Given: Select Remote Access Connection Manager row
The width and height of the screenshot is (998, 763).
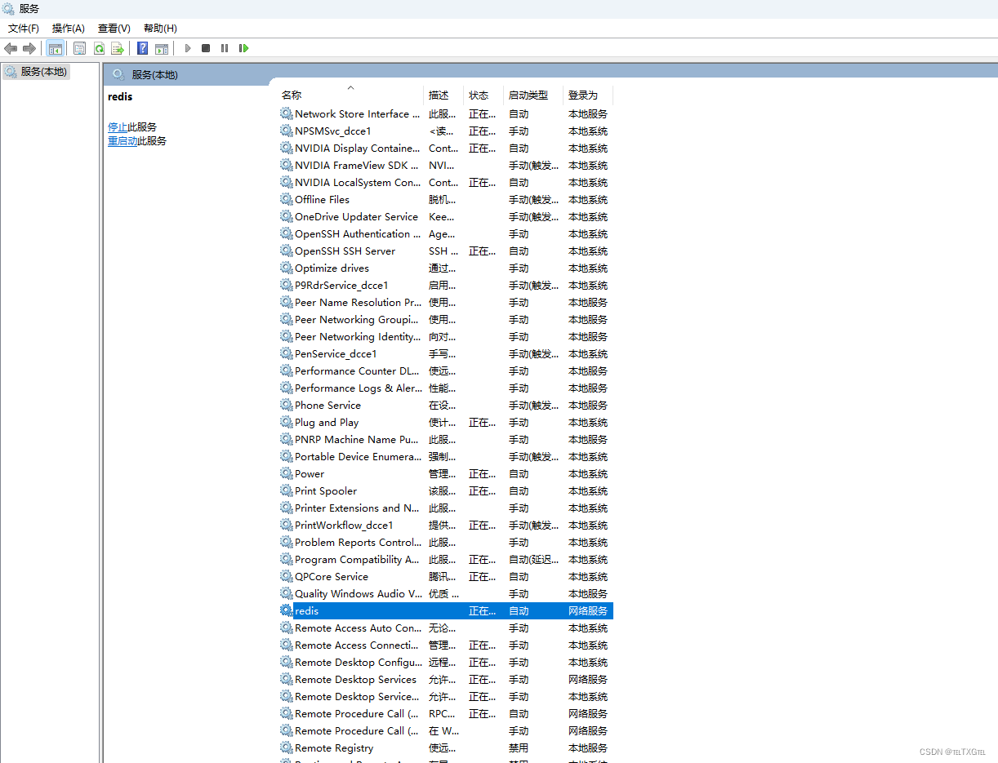Looking at the screenshot, I should 446,645.
